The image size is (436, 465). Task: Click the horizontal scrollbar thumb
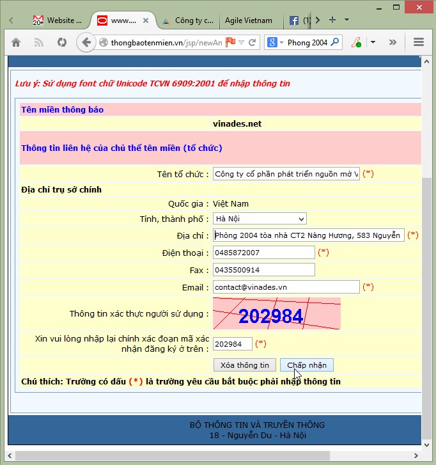[173, 455]
